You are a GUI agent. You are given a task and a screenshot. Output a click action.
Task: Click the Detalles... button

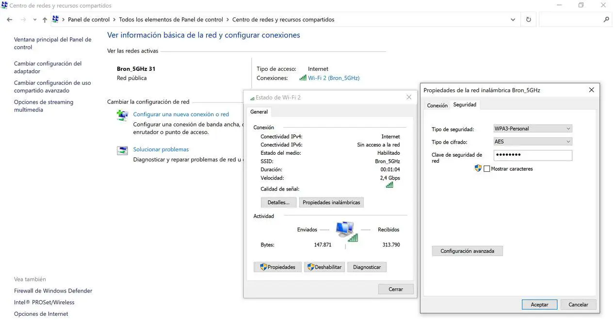pos(278,202)
